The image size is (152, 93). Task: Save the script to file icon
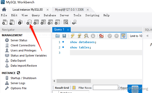coord(64,36)
